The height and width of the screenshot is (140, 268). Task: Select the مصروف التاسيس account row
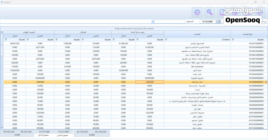(x=197, y=113)
